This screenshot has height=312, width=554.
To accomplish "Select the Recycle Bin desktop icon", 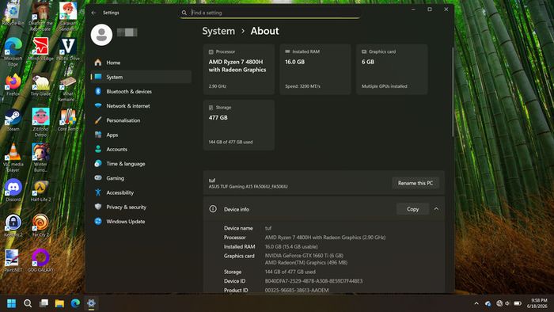I will point(13,14).
